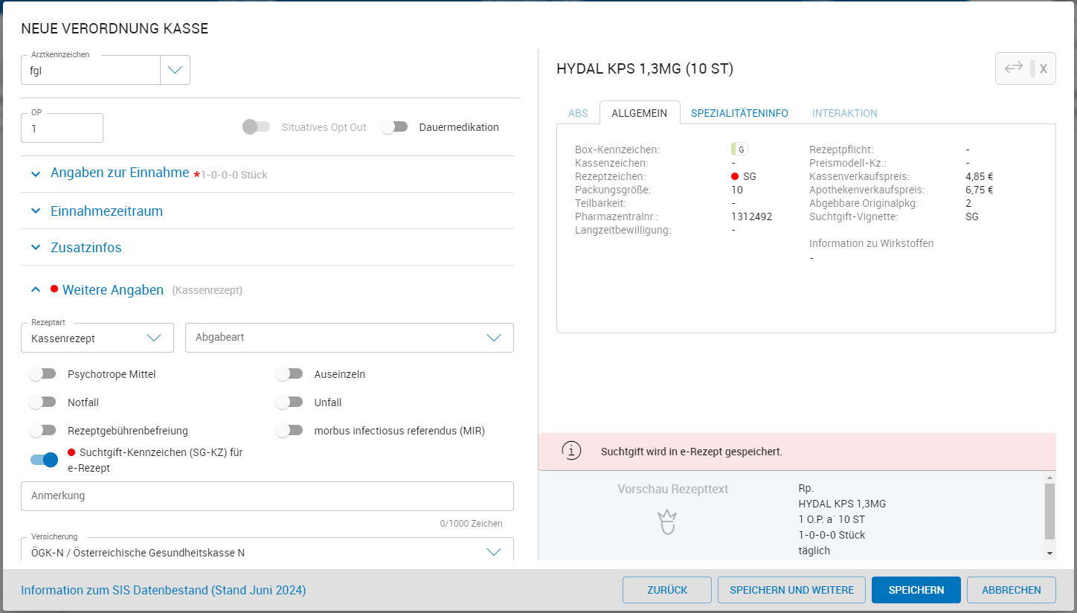Click the mortar icon under Vorschau Rezepttext

[667, 522]
